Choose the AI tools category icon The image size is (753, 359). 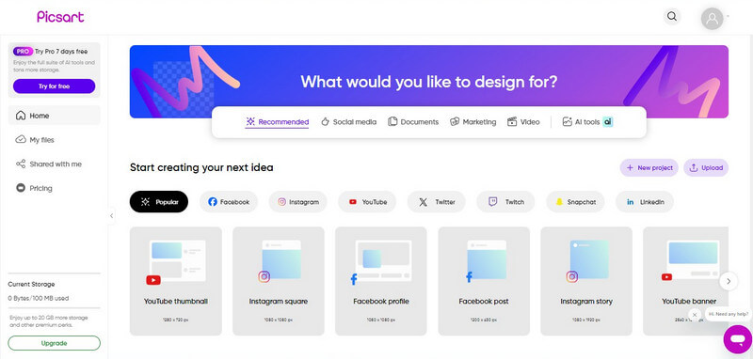click(x=568, y=122)
